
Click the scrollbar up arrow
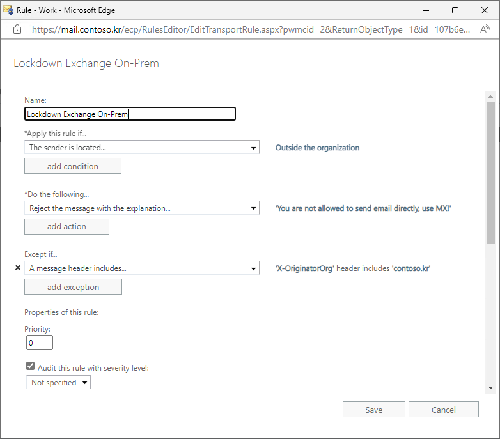coord(490,96)
